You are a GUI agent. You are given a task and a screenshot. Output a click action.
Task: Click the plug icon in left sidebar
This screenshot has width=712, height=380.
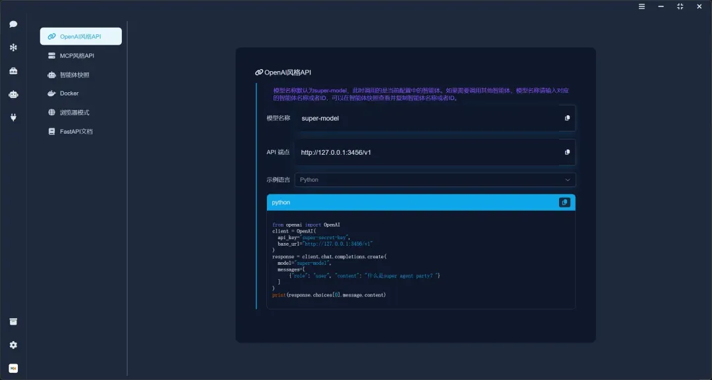click(13, 117)
